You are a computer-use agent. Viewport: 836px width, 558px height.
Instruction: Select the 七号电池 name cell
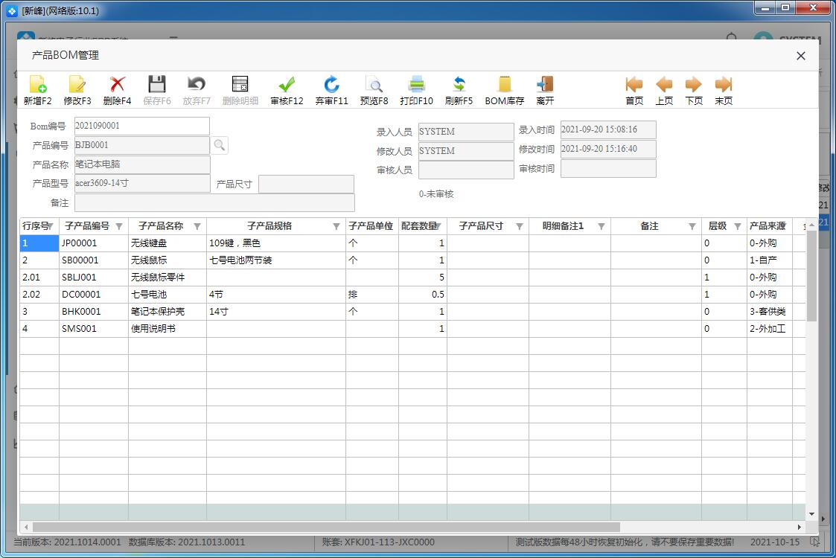(x=167, y=294)
